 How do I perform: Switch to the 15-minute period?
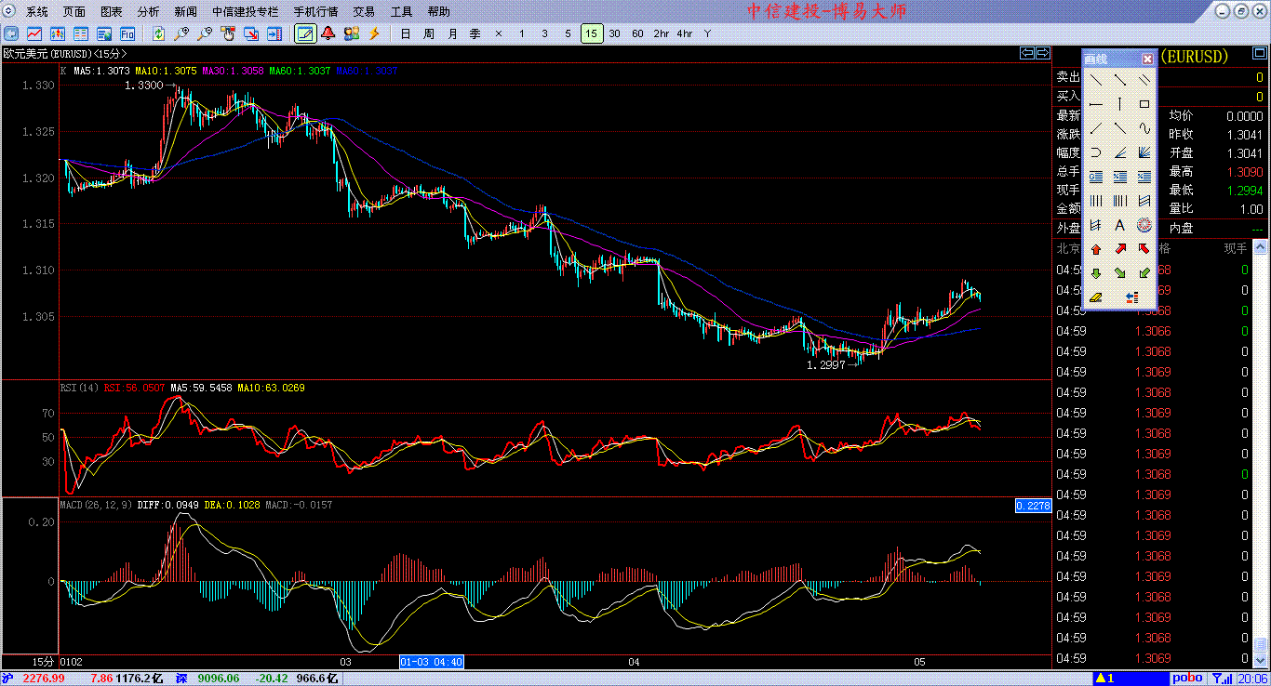pos(591,33)
